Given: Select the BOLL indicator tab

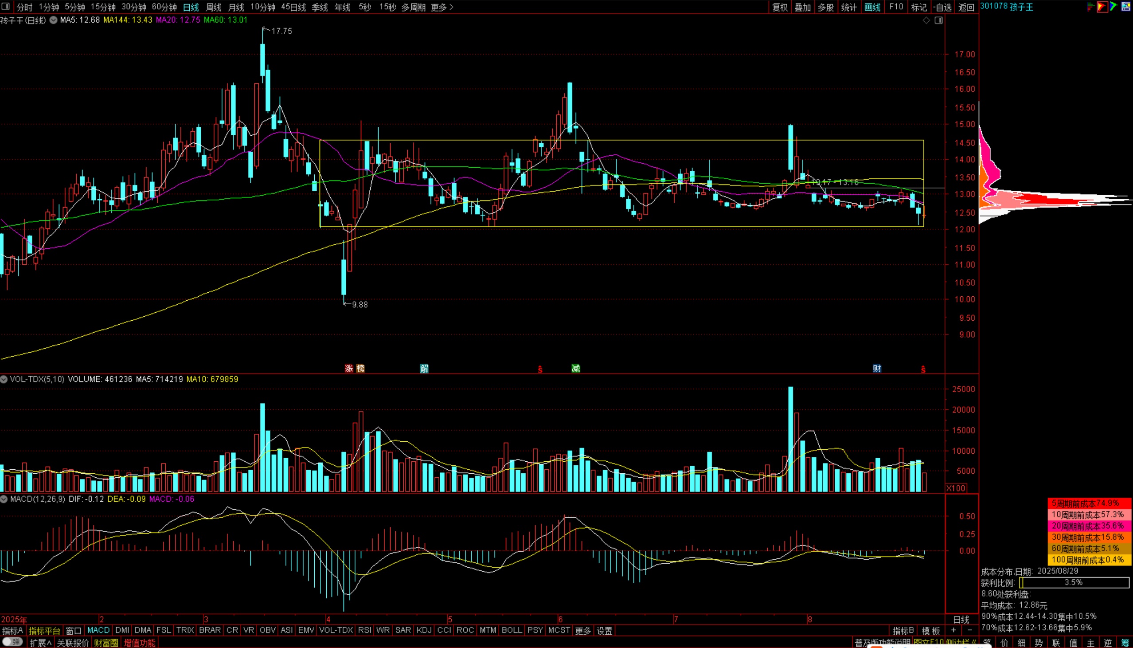Looking at the screenshot, I should point(512,630).
